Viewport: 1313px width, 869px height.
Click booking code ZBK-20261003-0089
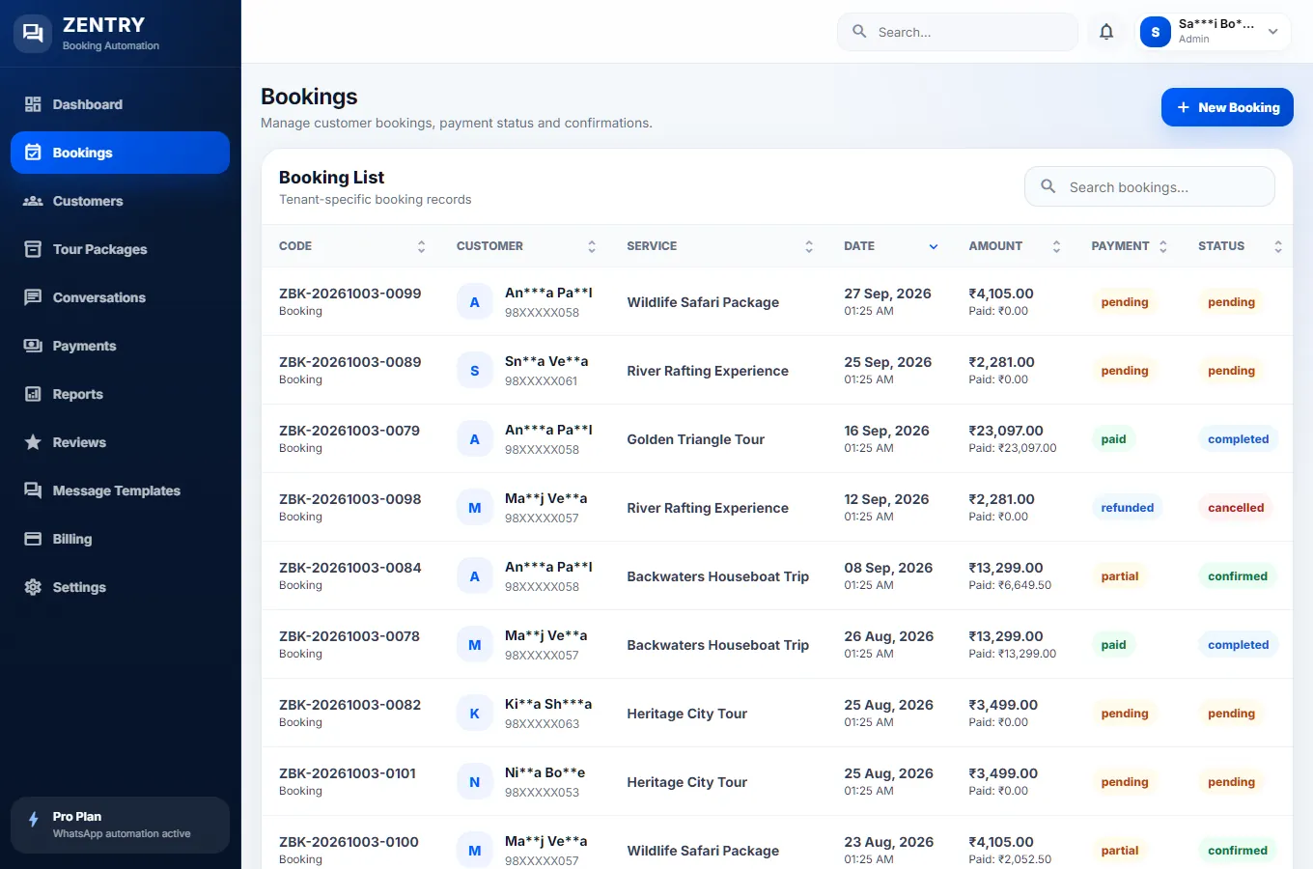[x=349, y=362]
